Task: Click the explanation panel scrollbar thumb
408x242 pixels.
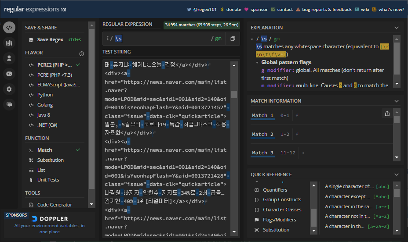Action: pyautogui.click(x=397, y=59)
